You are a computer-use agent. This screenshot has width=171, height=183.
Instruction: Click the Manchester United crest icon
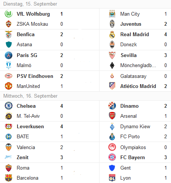pos(9,86)
